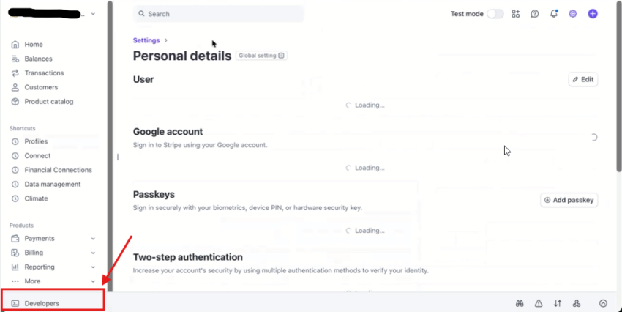Click the purple plus create button
This screenshot has height=312, width=622.
pos(593,14)
